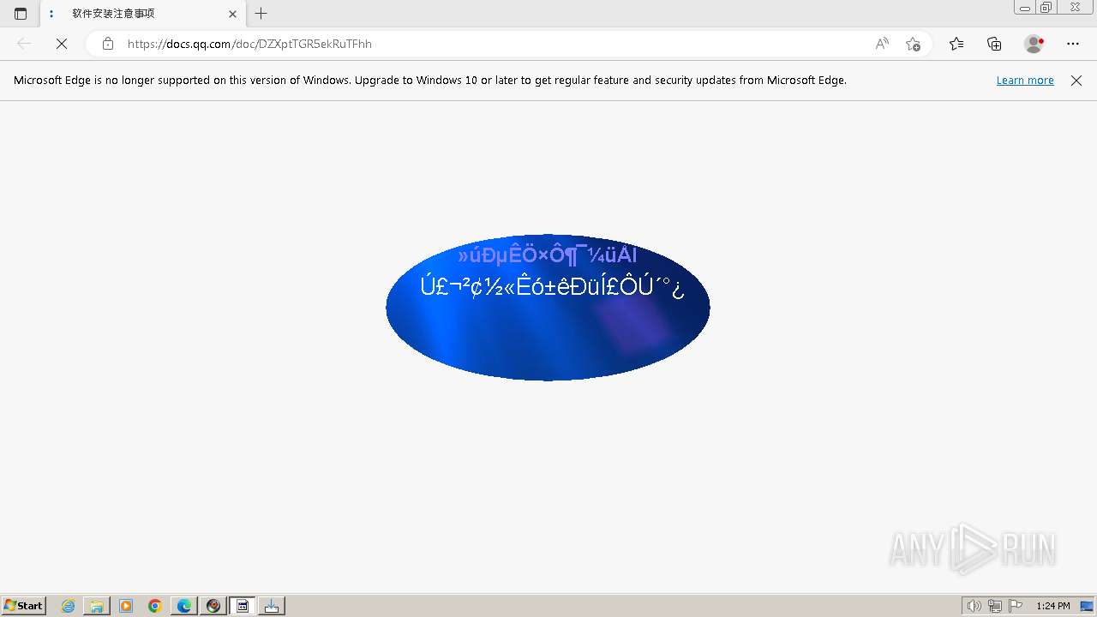
Task: Follow the Learn more link
Action: pos(1025,81)
